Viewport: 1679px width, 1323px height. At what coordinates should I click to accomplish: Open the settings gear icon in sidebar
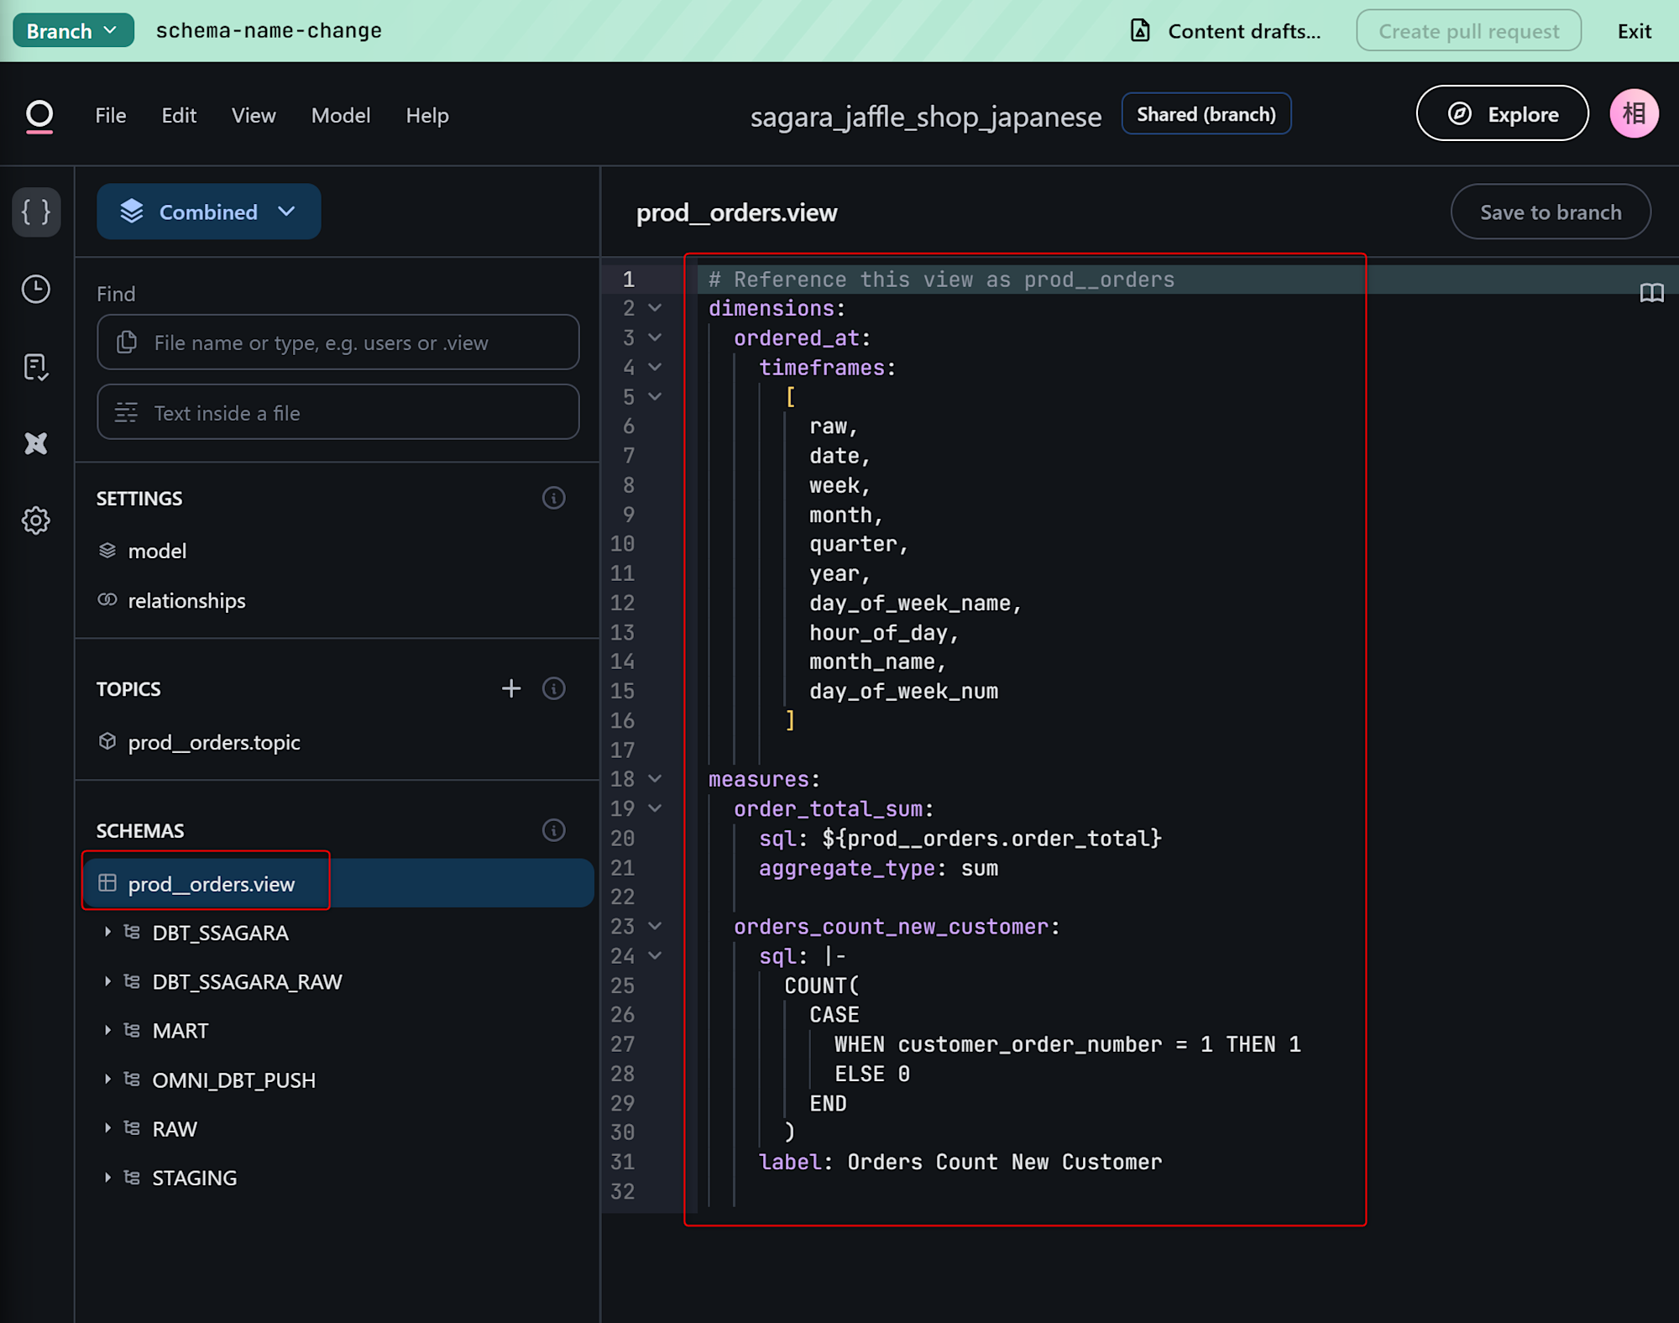(36, 520)
